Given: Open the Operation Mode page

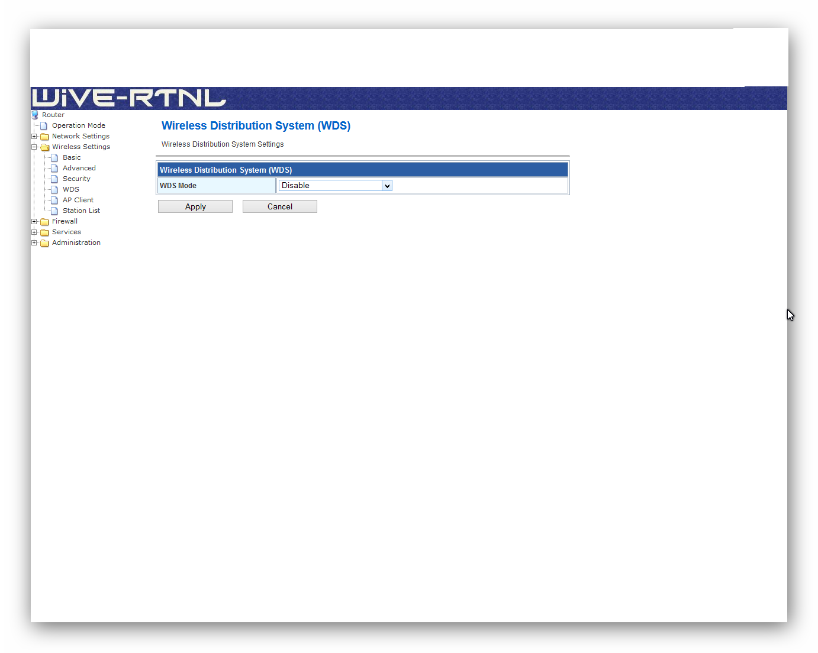Looking at the screenshot, I should [x=79, y=125].
